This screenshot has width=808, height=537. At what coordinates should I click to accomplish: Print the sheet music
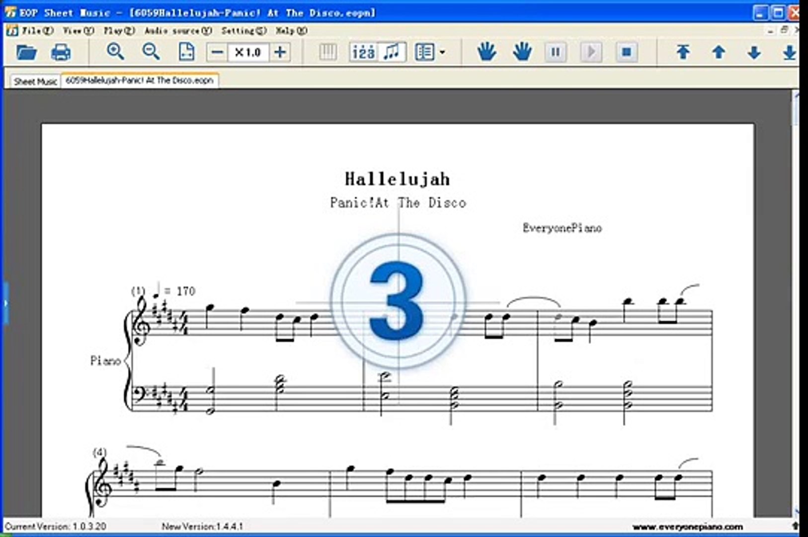click(x=61, y=52)
